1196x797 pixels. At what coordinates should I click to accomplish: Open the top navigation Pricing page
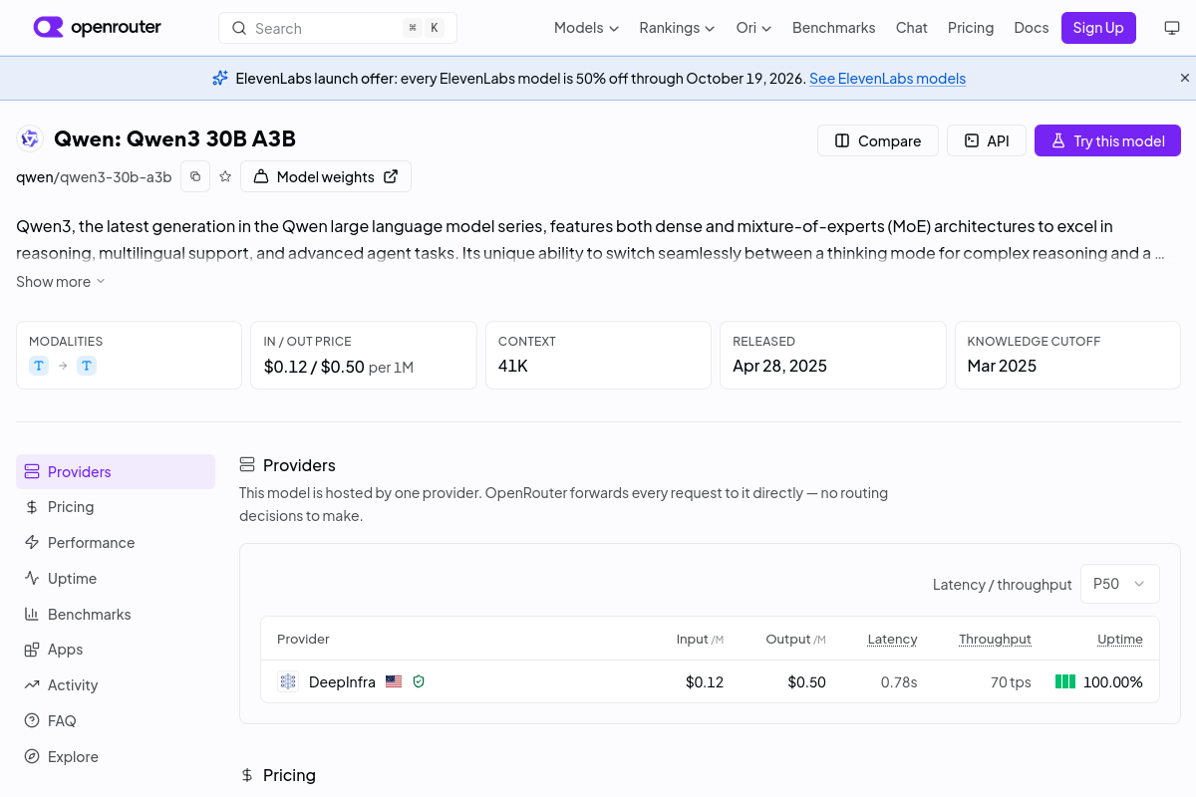(971, 28)
